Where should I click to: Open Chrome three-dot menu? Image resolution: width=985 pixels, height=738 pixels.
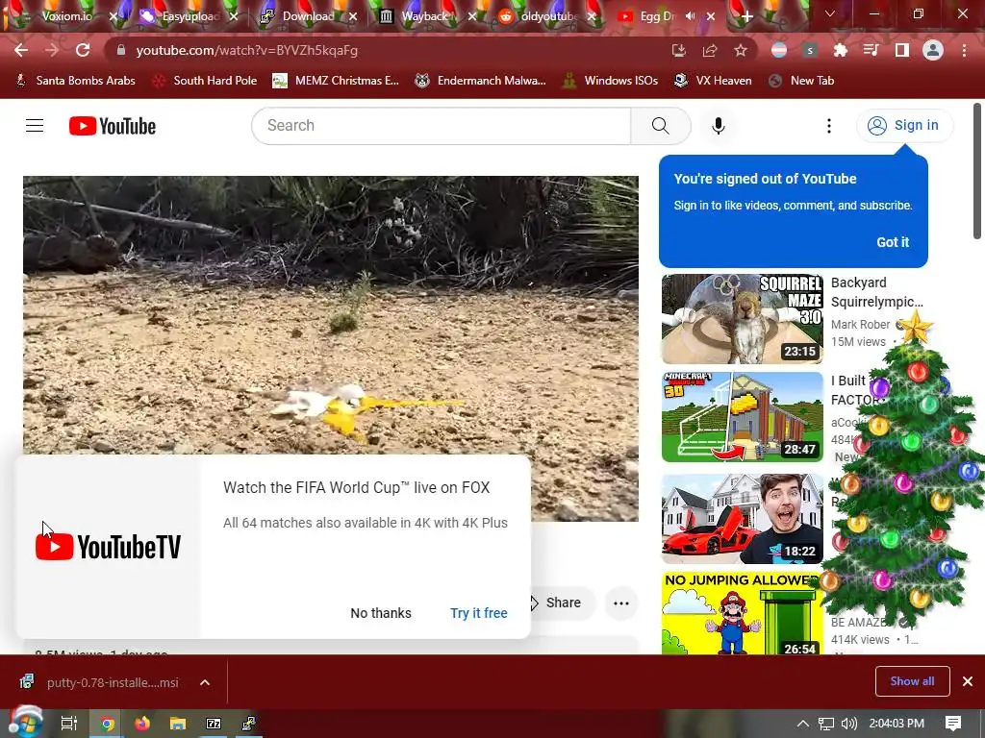(964, 50)
